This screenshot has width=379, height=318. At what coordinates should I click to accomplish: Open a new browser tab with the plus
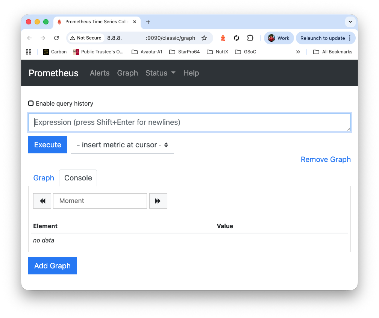(148, 22)
